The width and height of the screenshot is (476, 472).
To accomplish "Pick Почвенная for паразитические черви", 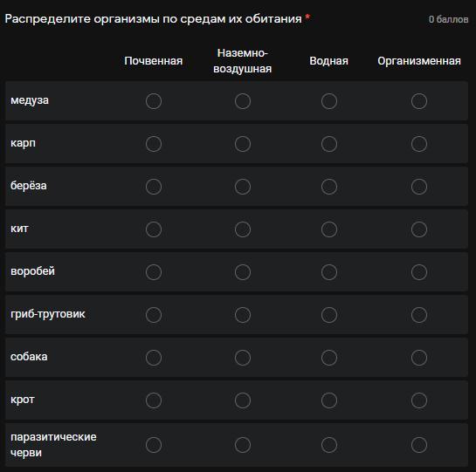I will (x=154, y=445).
